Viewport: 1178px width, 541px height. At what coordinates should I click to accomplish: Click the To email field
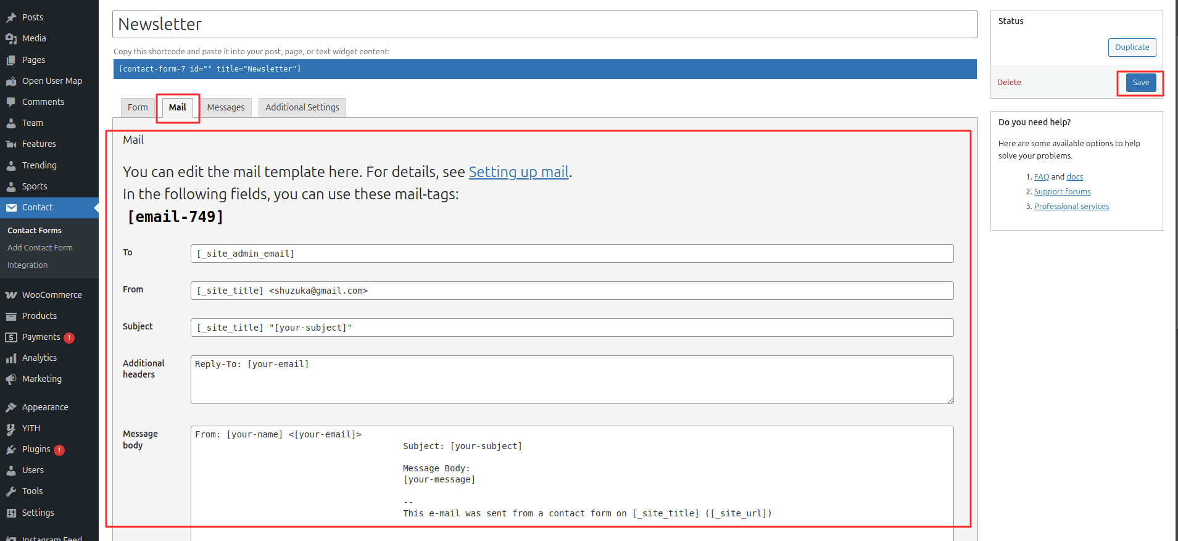tap(572, 254)
